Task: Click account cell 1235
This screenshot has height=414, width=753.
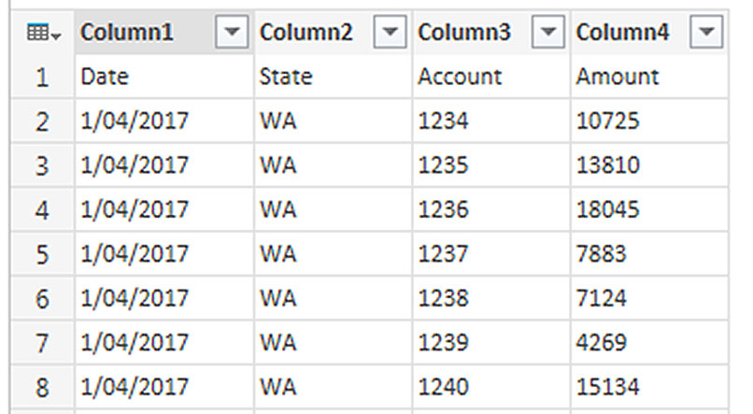Action: [491, 165]
